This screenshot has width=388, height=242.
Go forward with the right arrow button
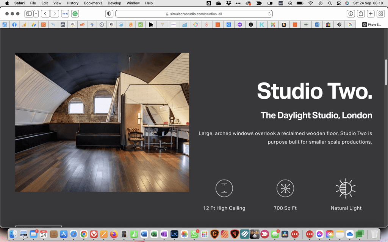(55, 14)
